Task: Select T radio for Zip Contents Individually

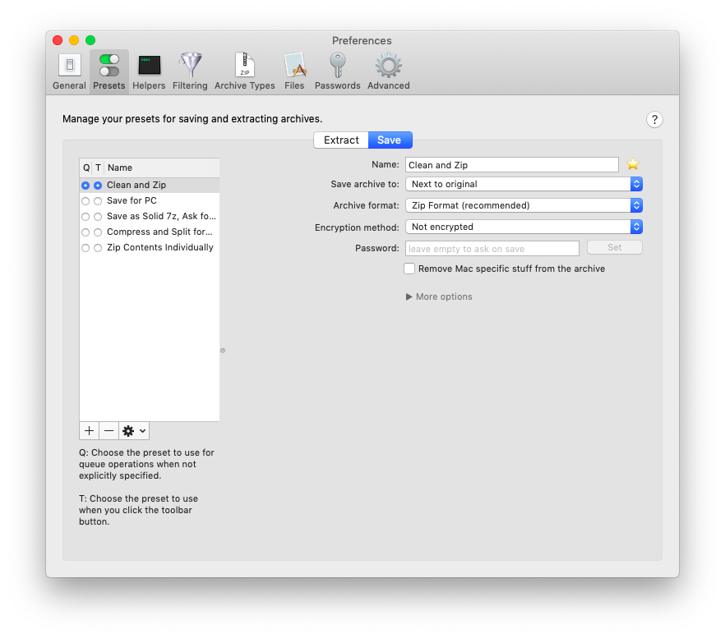Action: (98, 248)
